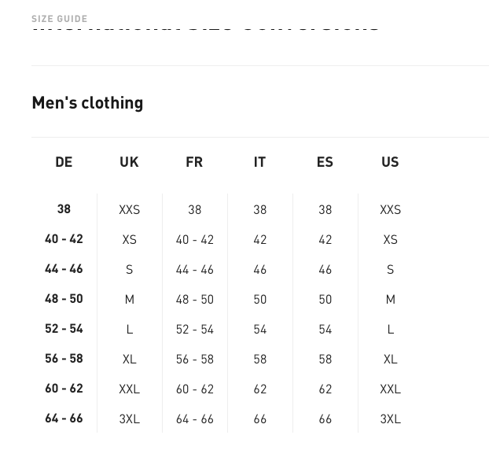Select the Men's clothing heading
The width and height of the screenshot is (489, 461).
point(87,103)
